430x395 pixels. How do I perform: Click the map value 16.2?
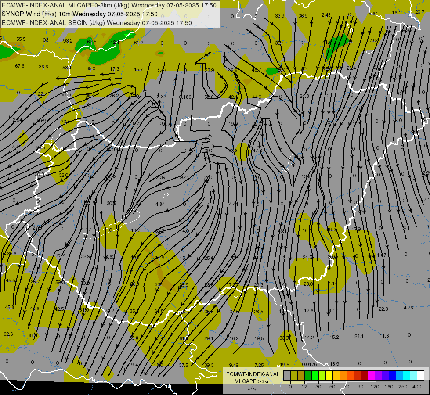coord(234,338)
